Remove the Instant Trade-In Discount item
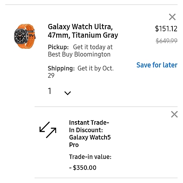The width and height of the screenshot is (183, 183). pos(174,114)
